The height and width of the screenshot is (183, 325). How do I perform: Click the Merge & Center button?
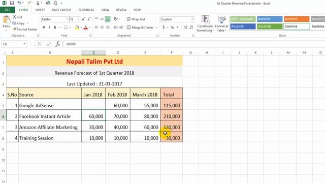140,27
